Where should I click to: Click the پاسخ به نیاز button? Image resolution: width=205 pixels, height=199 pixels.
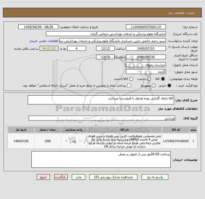(155, 177)
